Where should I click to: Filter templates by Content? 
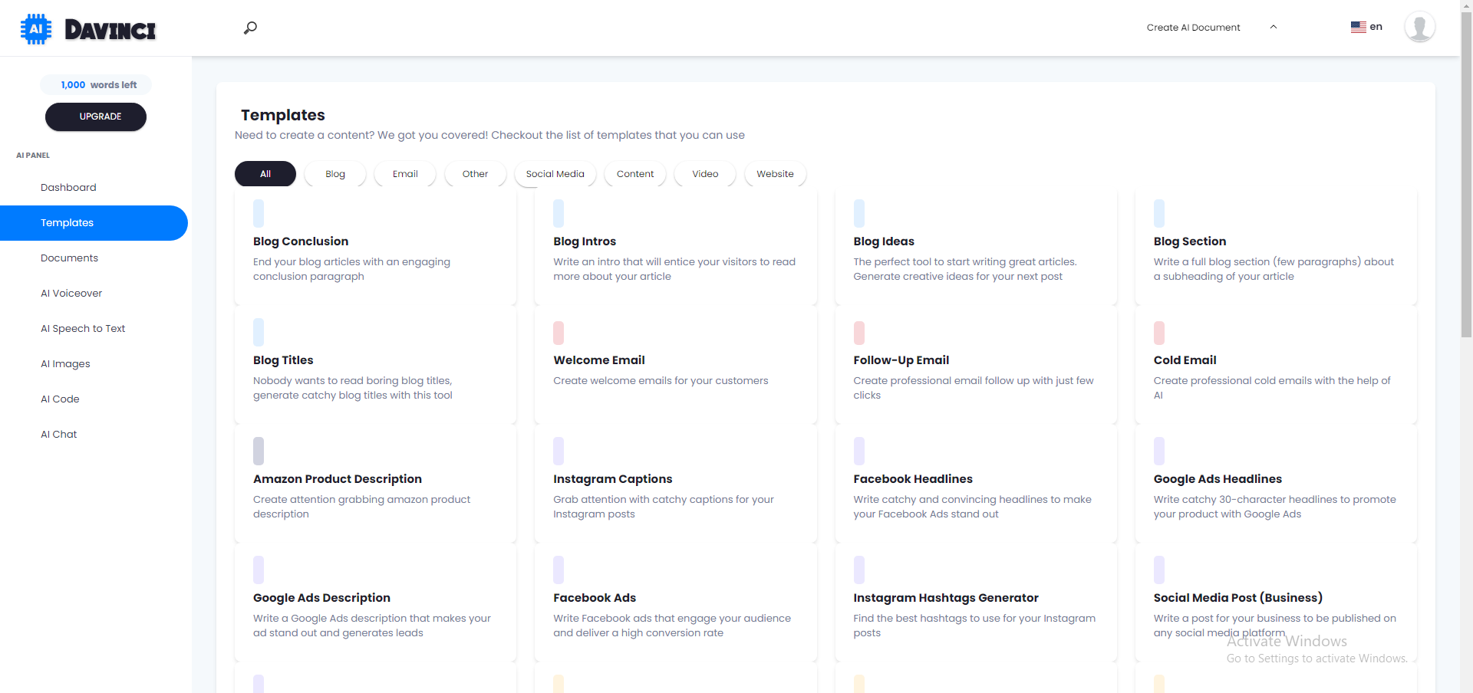click(x=635, y=174)
